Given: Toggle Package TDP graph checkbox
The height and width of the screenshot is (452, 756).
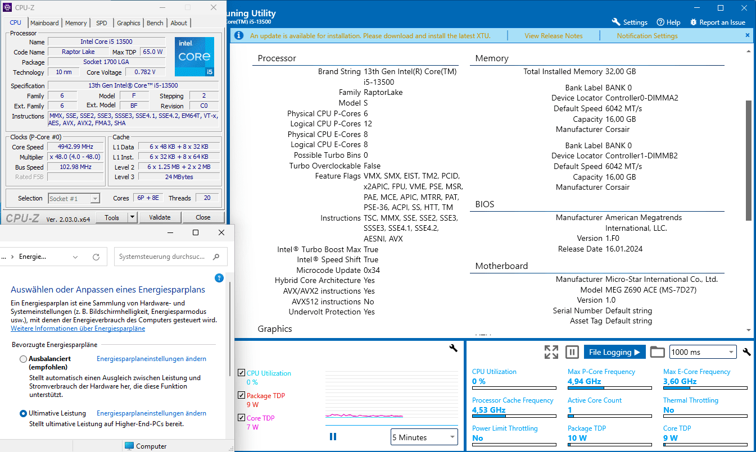Looking at the screenshot, I should click(241, 395).
